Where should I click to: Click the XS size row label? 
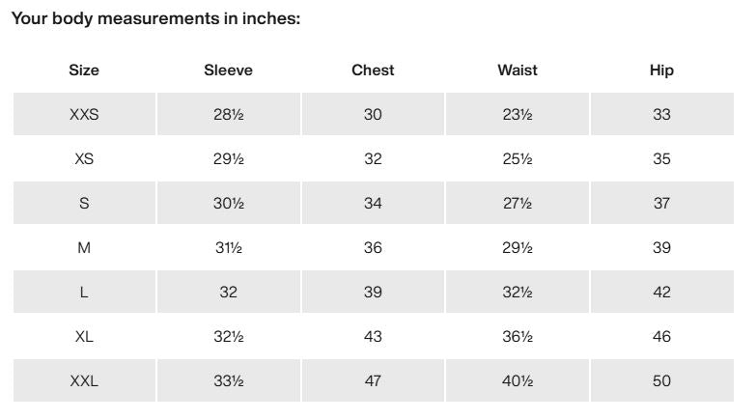pos(84,159)
